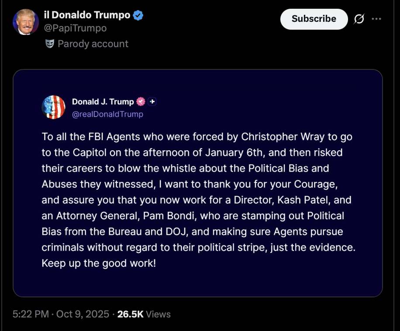This screenshot has width=400, height=331.
Task: Click the "Parody account" label
Action: (x=93, y=44)
